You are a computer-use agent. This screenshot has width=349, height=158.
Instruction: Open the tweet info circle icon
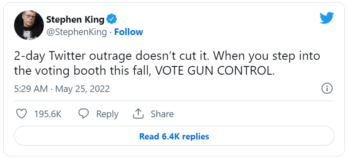click(327, 89)
